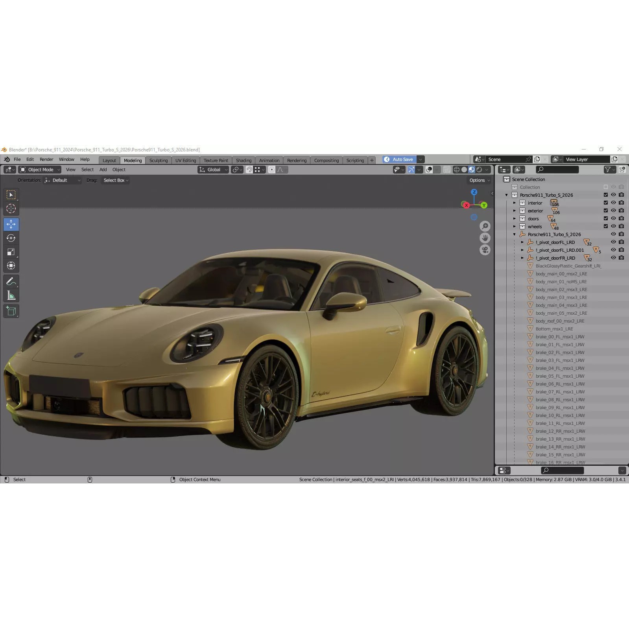Image resolution: width=629 pixels, height=629 pixels.
Task: Click the Pan view hand icon
Action: 485,238
